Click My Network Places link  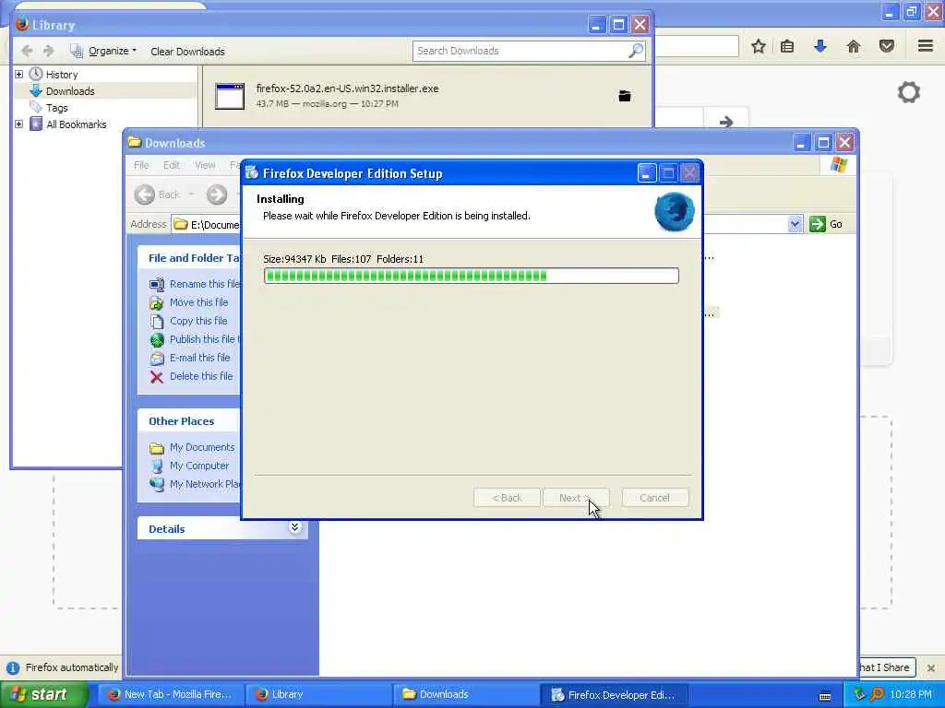click(x=205, y=484)
